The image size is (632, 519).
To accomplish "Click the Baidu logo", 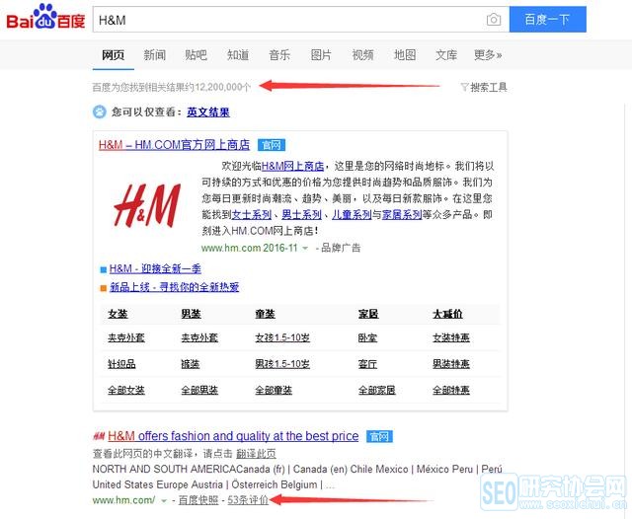I will 45,18.
